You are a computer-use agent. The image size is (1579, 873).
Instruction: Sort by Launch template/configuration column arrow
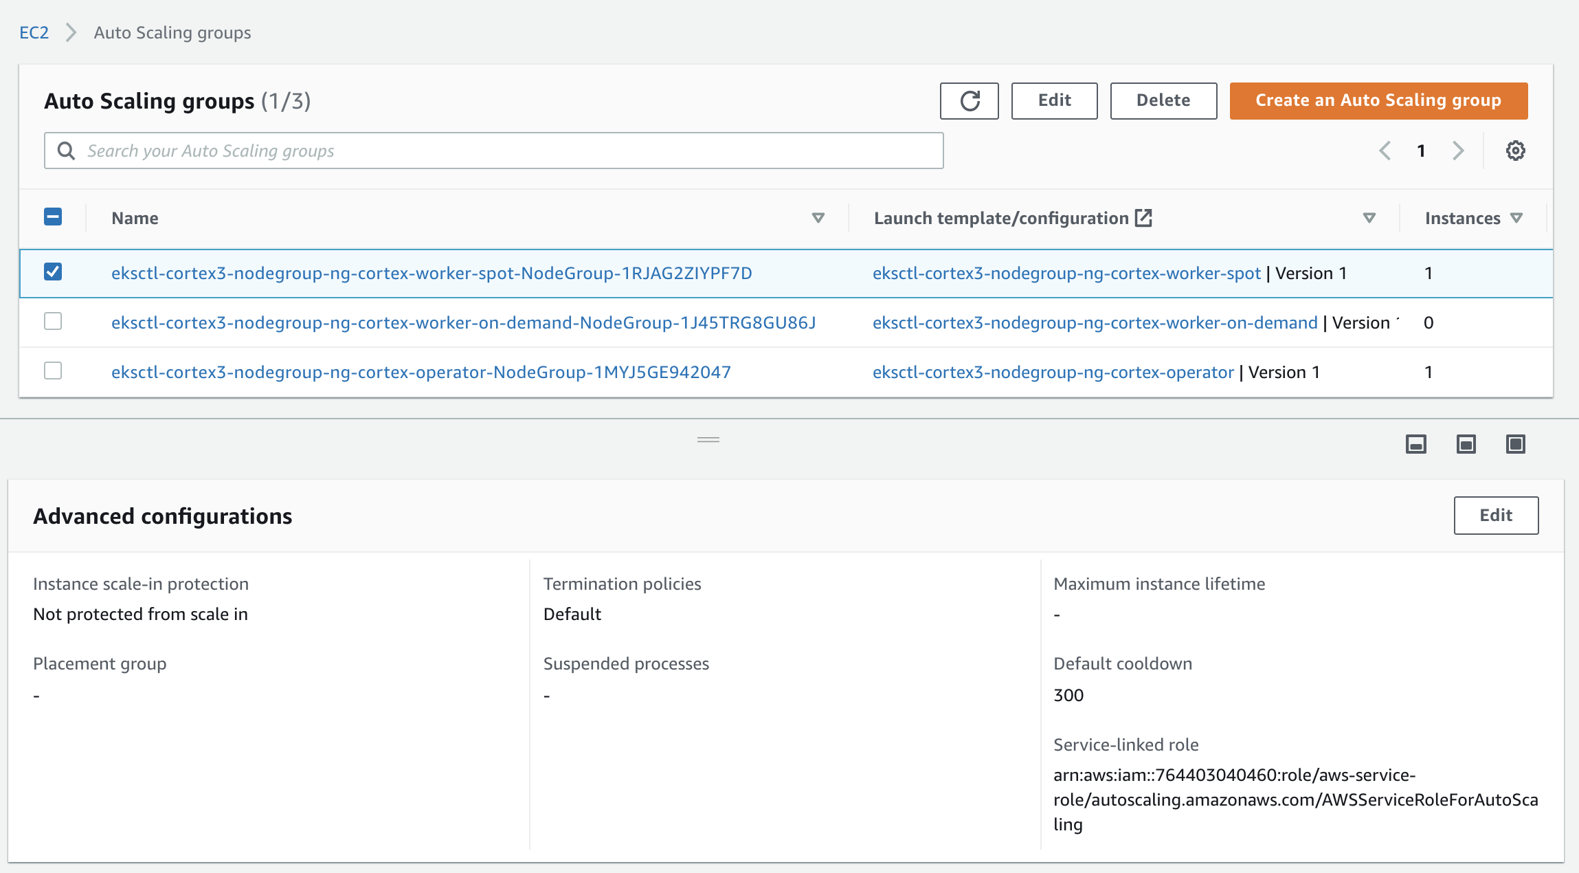(1369, 218)
